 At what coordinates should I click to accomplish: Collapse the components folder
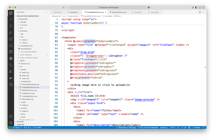click(26, 81)
